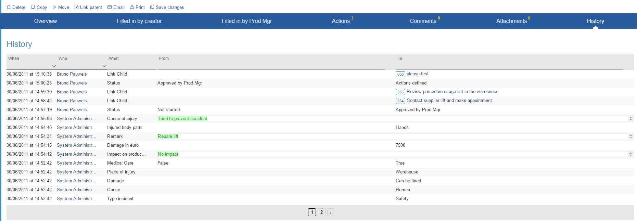This screenshot has height=221, width=637.
Task: Go to page 2 of history
Action: click(x=321, y=212)
